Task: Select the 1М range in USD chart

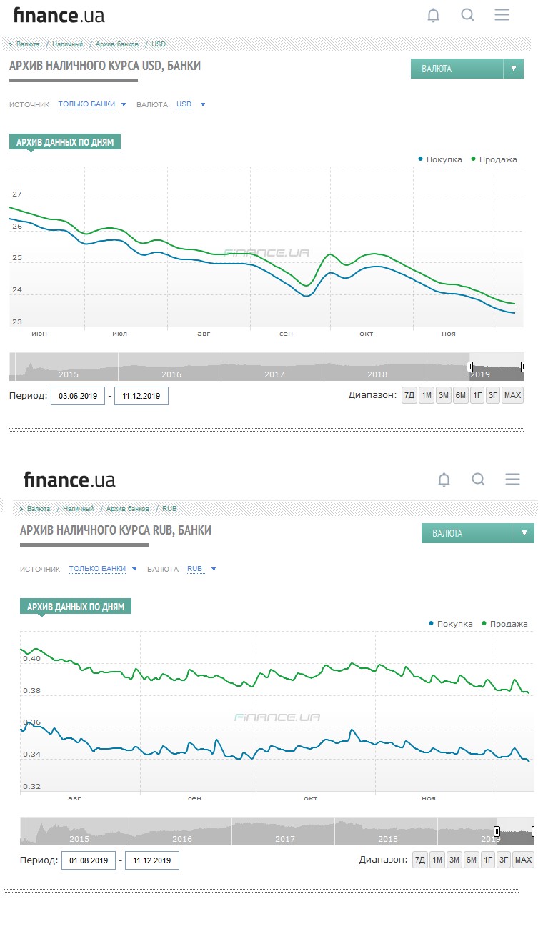Action: [x=426, y=395]
